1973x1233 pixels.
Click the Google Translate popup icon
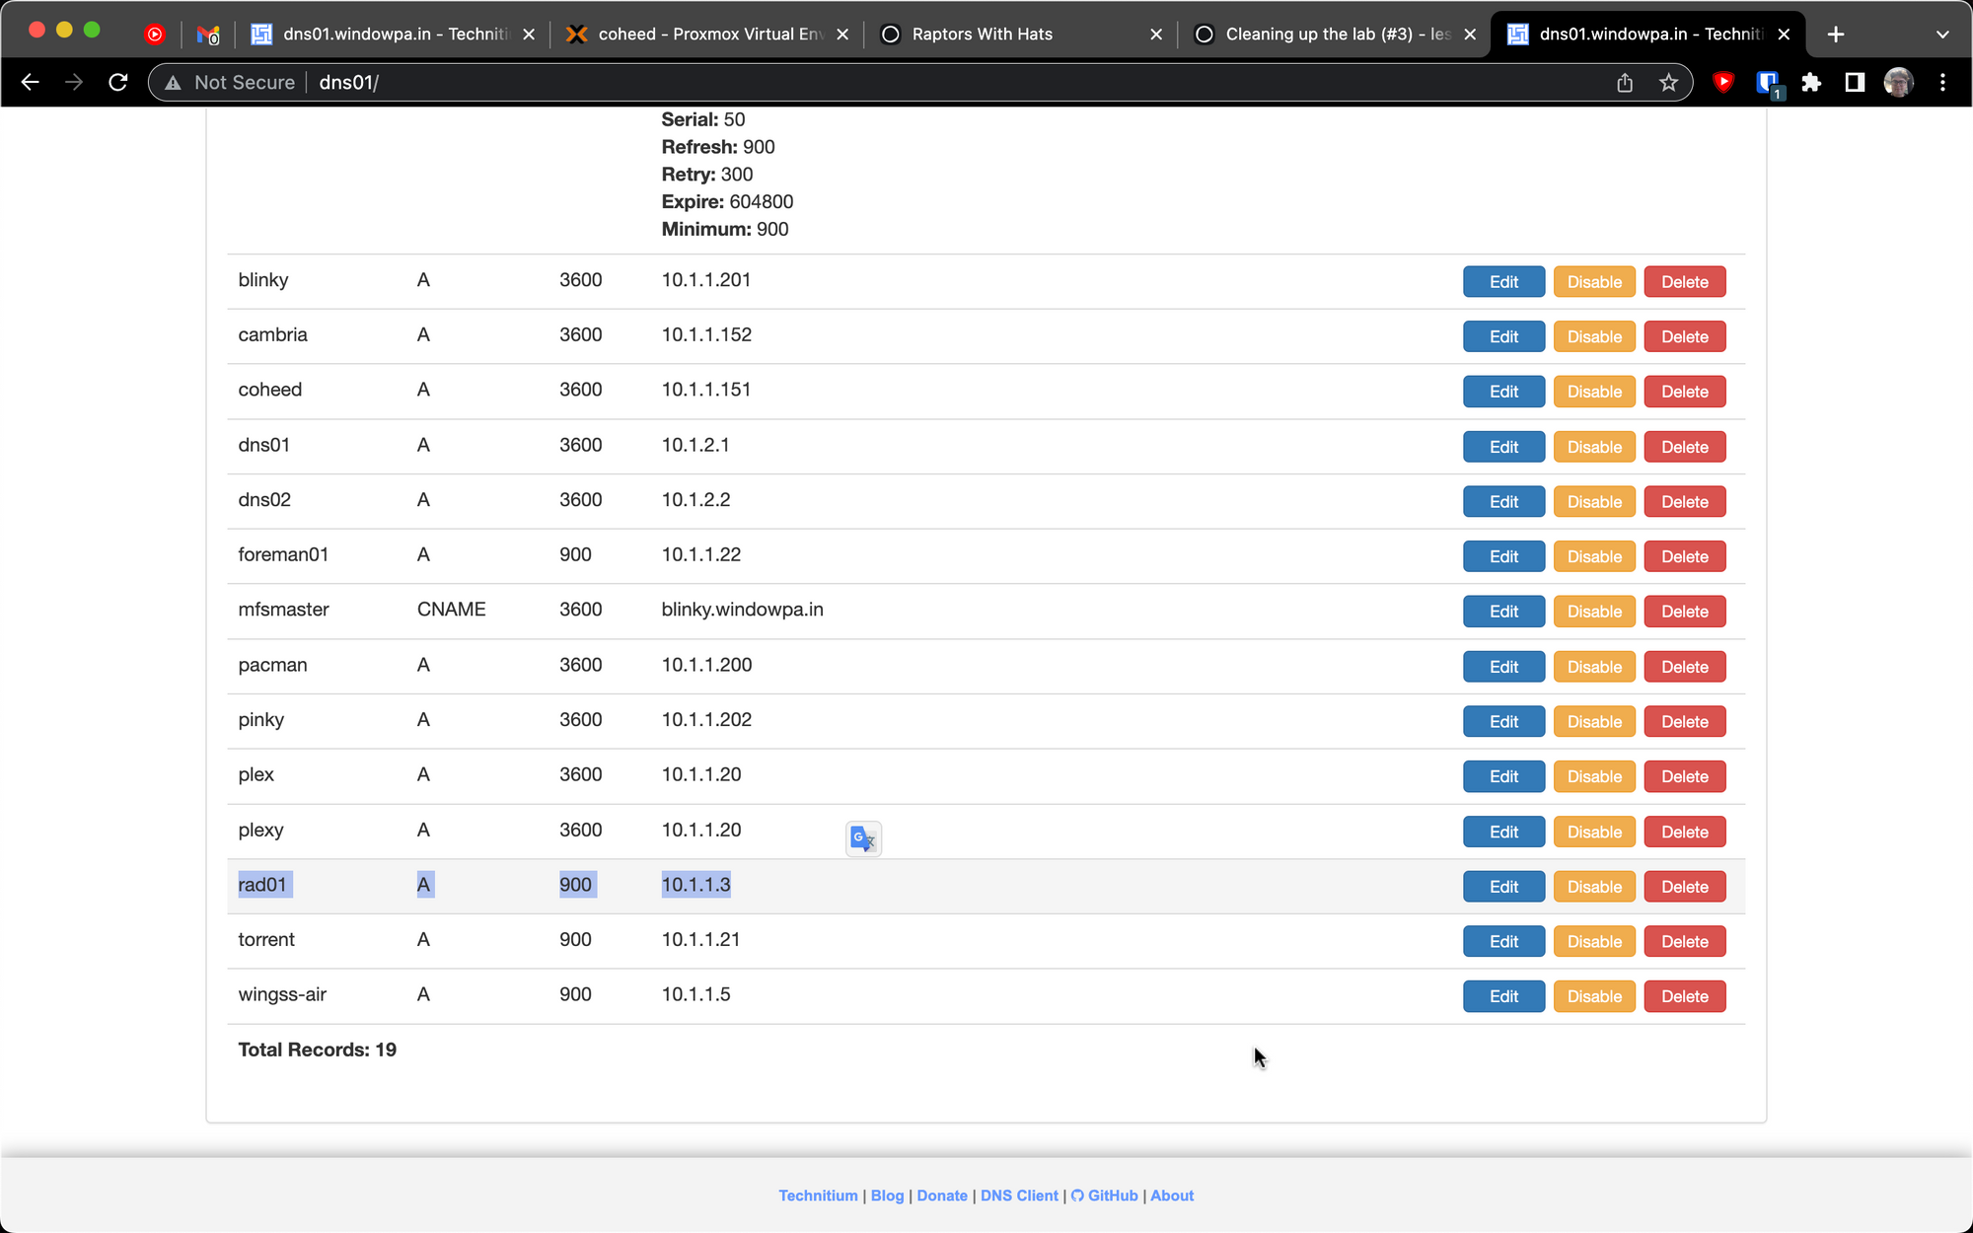pos(863,839)
